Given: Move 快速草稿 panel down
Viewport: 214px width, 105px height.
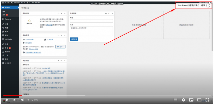Looking at the screenshot, I should 109,13.
